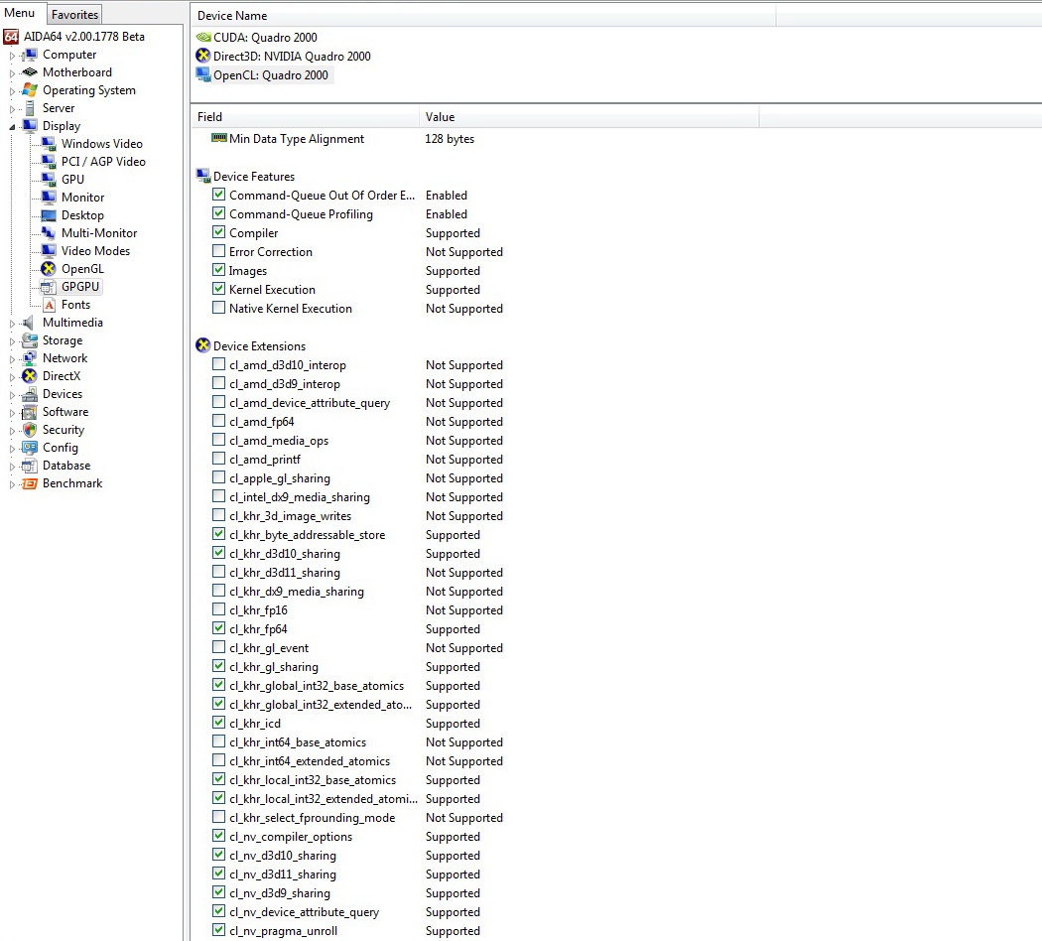
Task: Toggle Command-Queue Out Of Order checkbox
Action: click(x=218, y=195)
